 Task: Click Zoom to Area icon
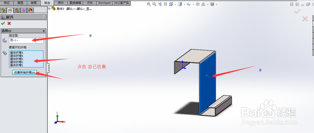pos(154,4)
